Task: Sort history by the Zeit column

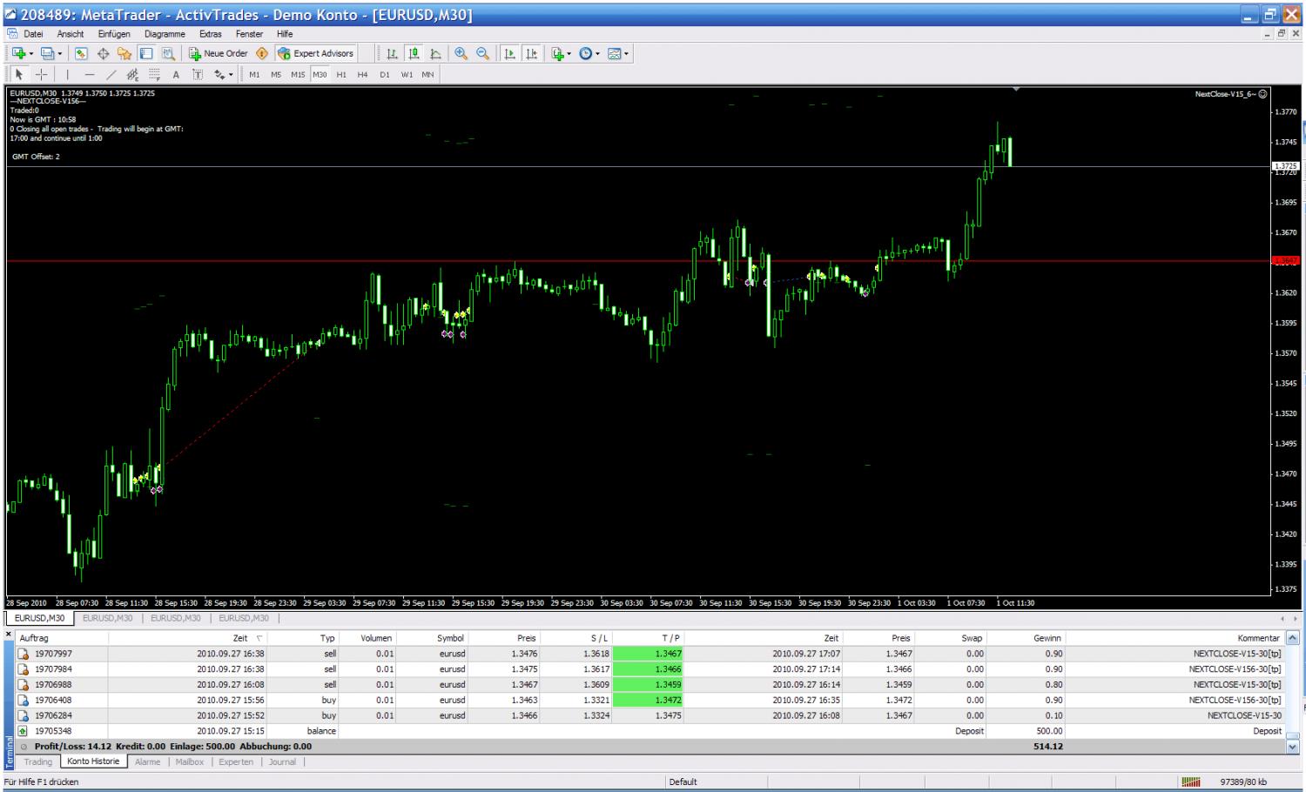Action: click(187, 638)
